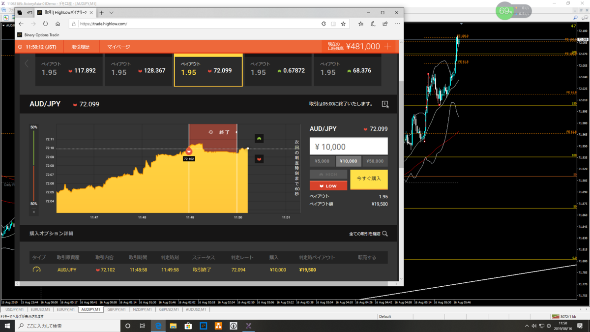The width and height of the screenshot is (590, 332).
Task: Open Microsoft Store from the taskbar
Action: [188, 326]
